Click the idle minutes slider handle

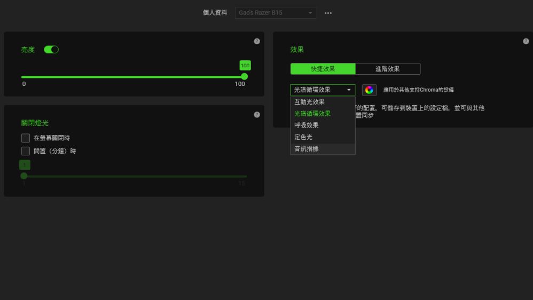pyautogui.click(x=24, y=176)
